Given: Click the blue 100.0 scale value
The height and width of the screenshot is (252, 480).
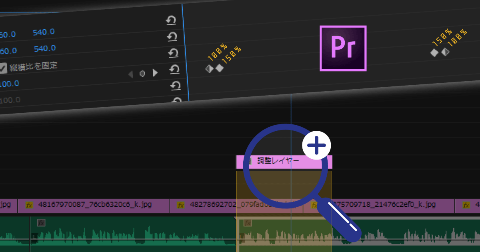Looking at the screenshot, I should click(x=9, y=84).
